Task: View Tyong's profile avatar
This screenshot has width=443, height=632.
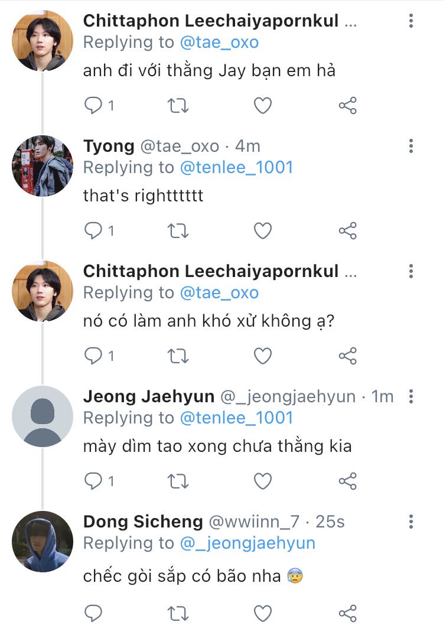Action: 43,165
